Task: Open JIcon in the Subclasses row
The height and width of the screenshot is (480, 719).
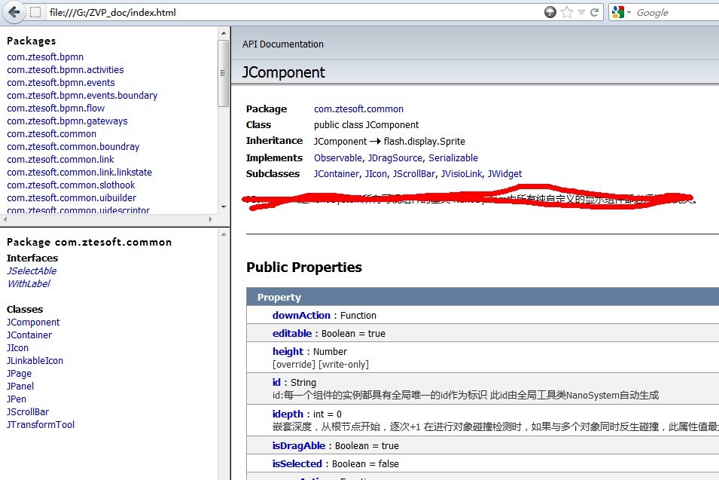Action: 376,174
